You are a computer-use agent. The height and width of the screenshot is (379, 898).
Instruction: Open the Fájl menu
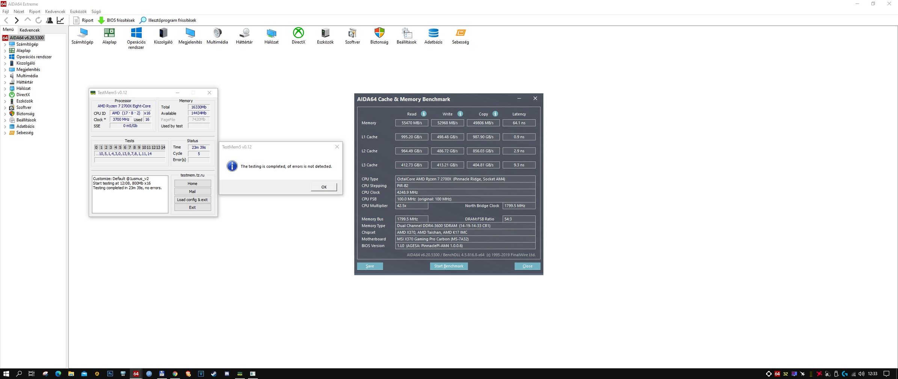[6, 12]
